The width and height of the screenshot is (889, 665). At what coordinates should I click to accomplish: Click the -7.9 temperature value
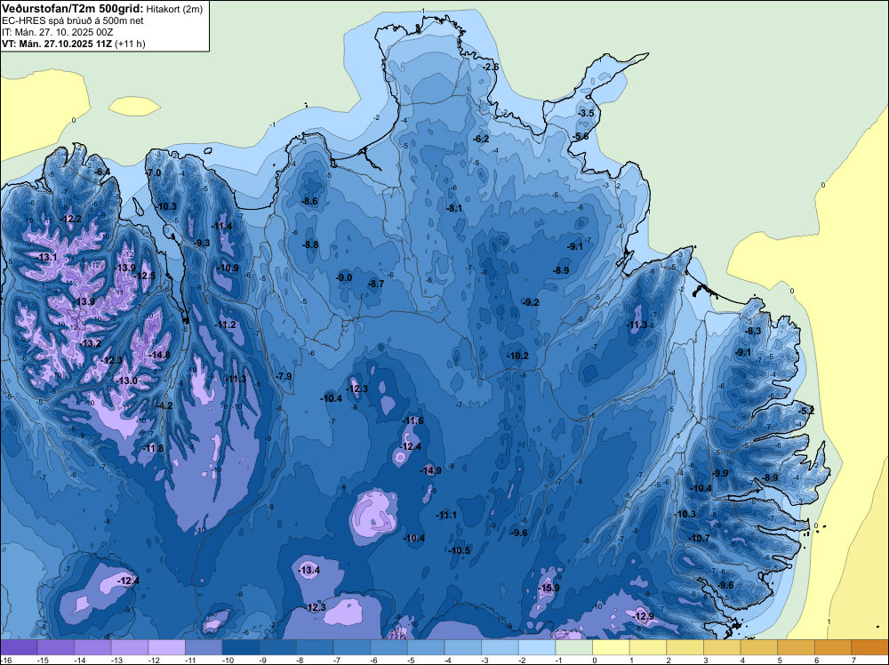coord(284,376)
